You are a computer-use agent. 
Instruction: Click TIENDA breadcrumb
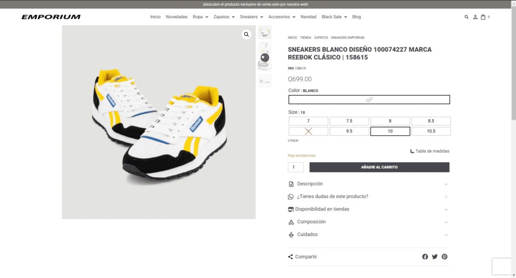305,38
